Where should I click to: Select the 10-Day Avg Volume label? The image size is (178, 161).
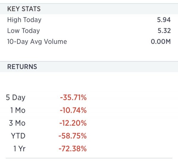(37, 42)
